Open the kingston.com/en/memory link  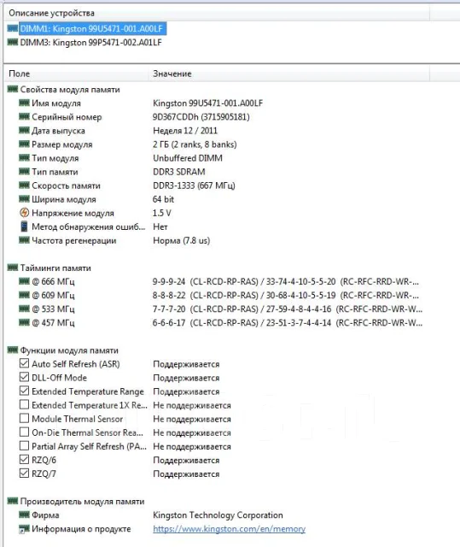229,529
